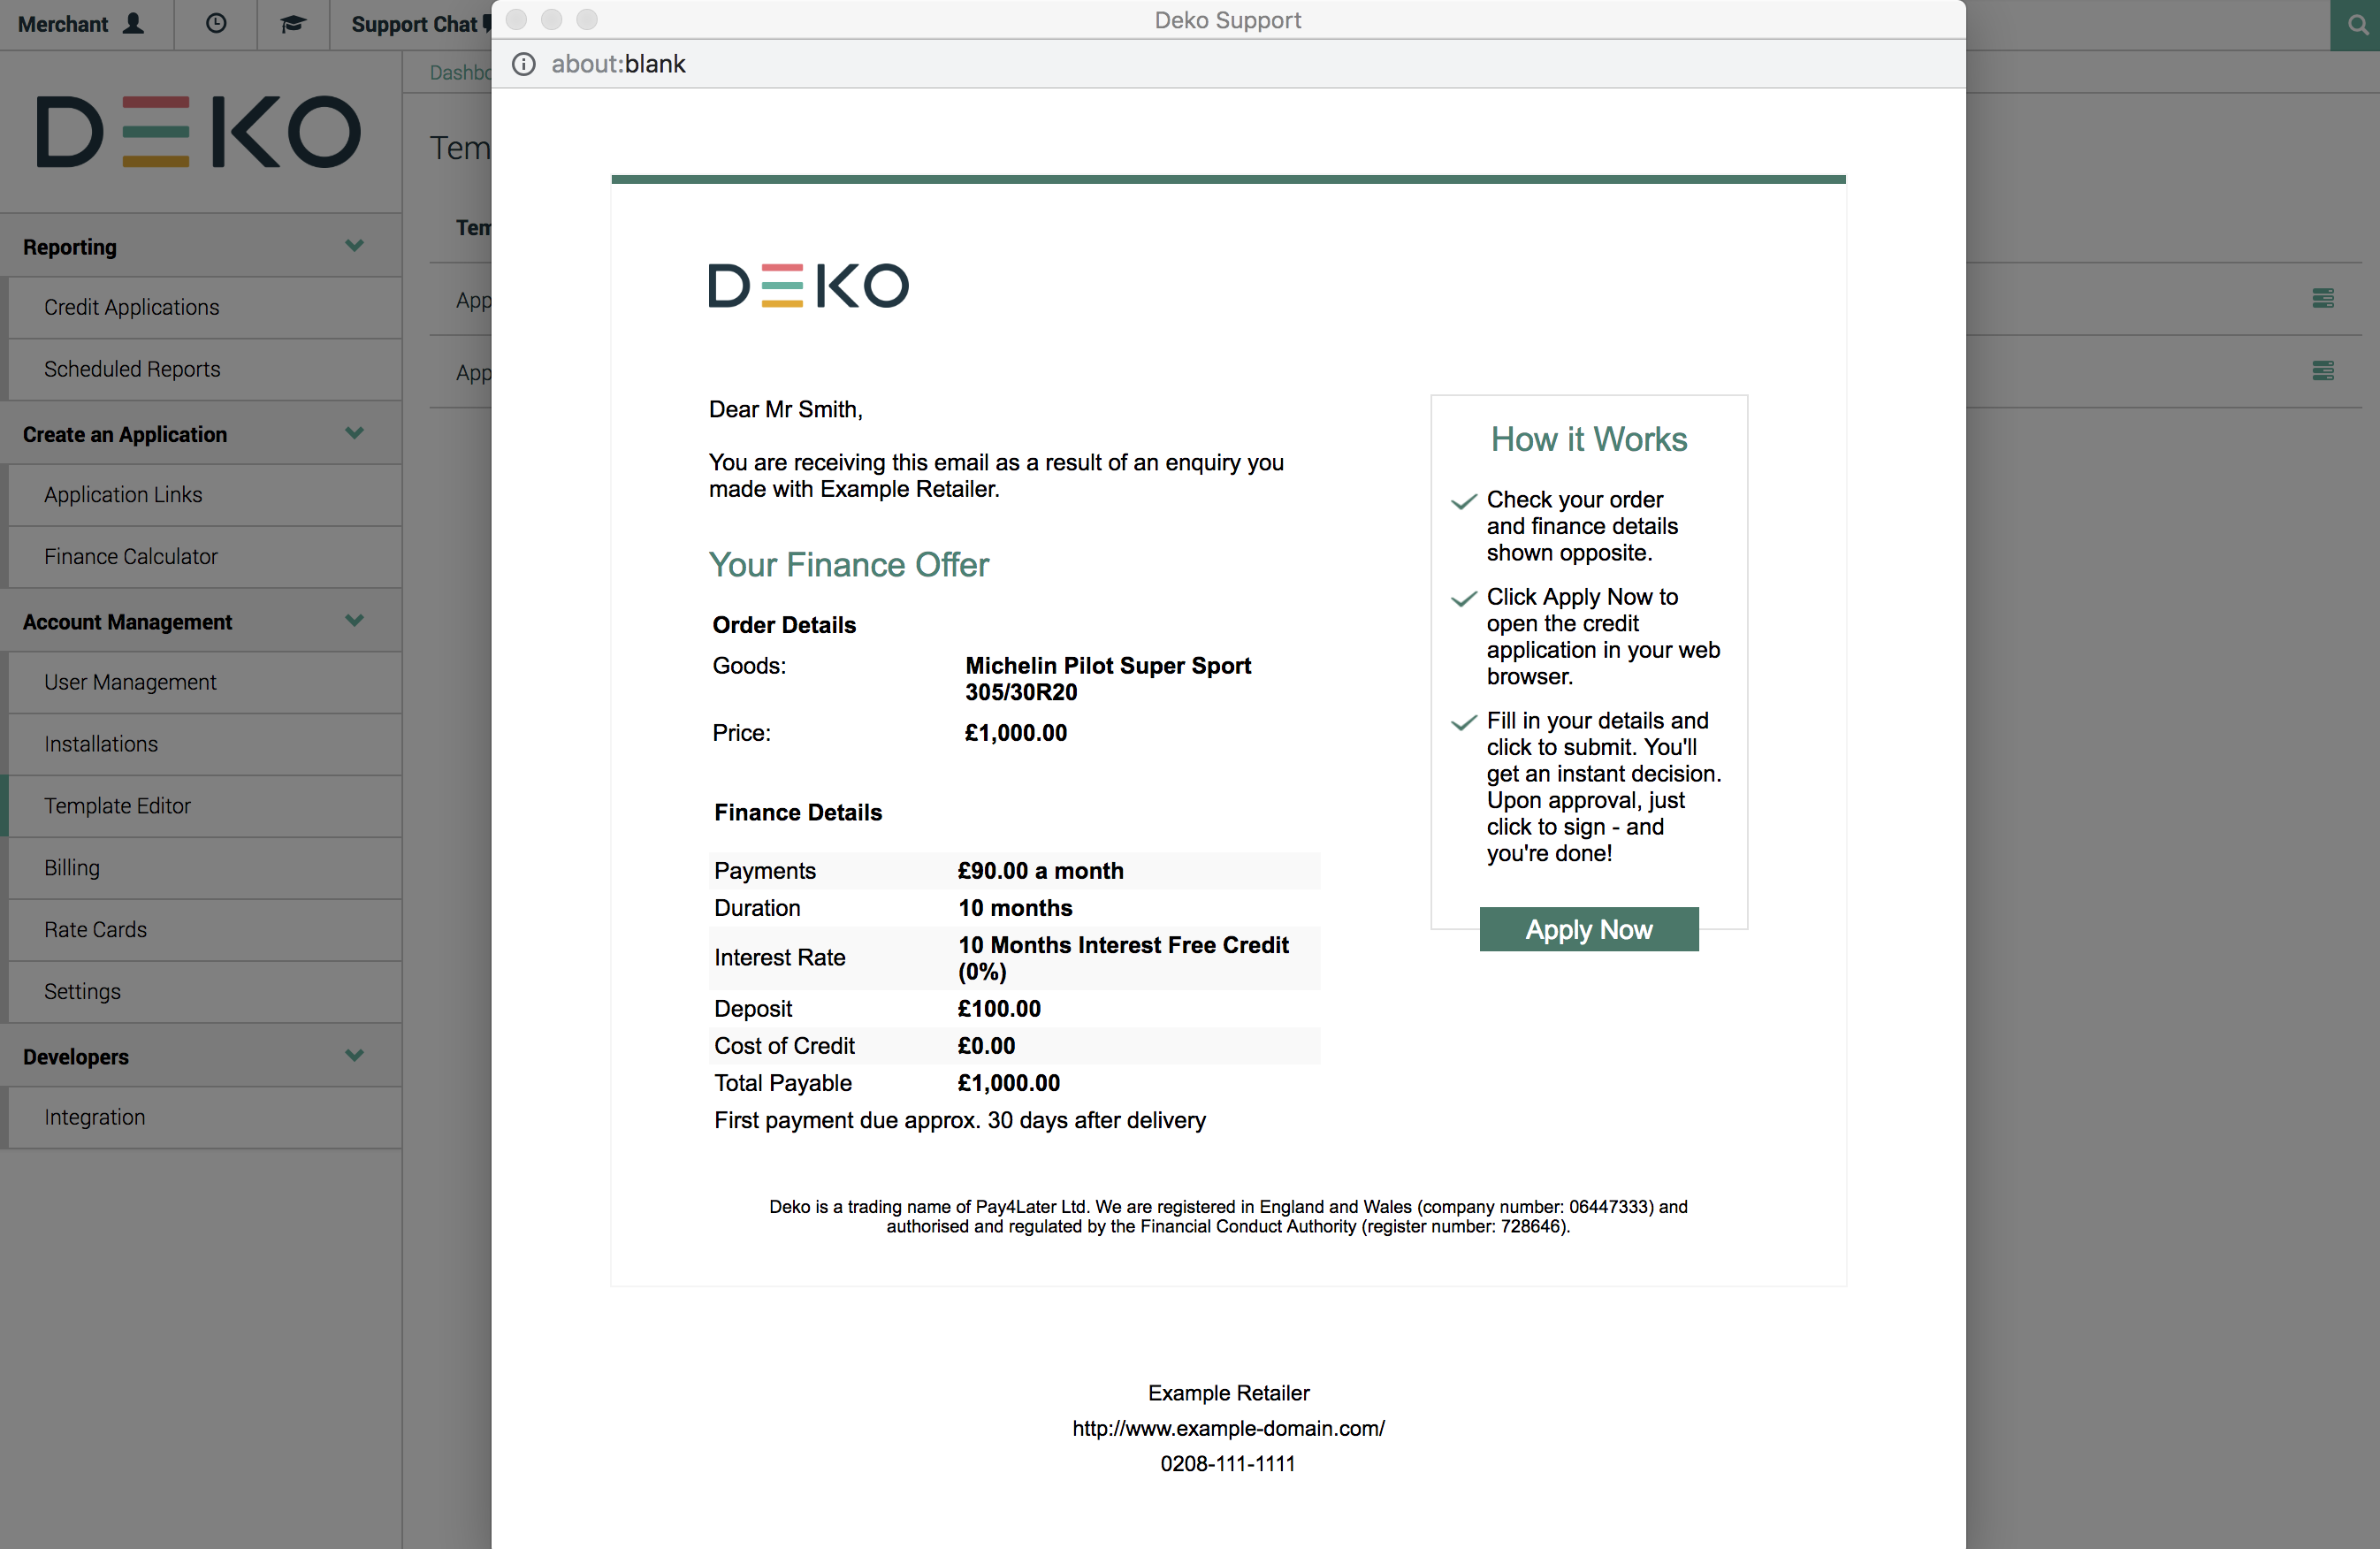
Task: Close the Deko Support popup window
Action: [516, 20]
